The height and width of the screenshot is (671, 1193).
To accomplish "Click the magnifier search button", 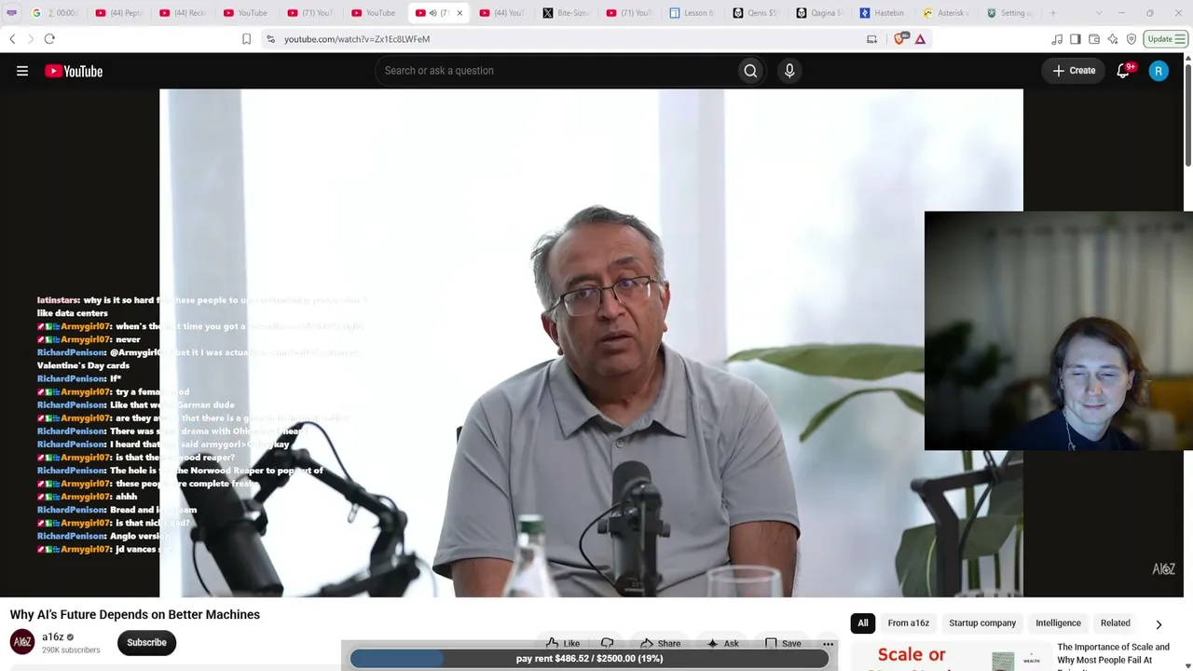I will click(x=750, y=71).
